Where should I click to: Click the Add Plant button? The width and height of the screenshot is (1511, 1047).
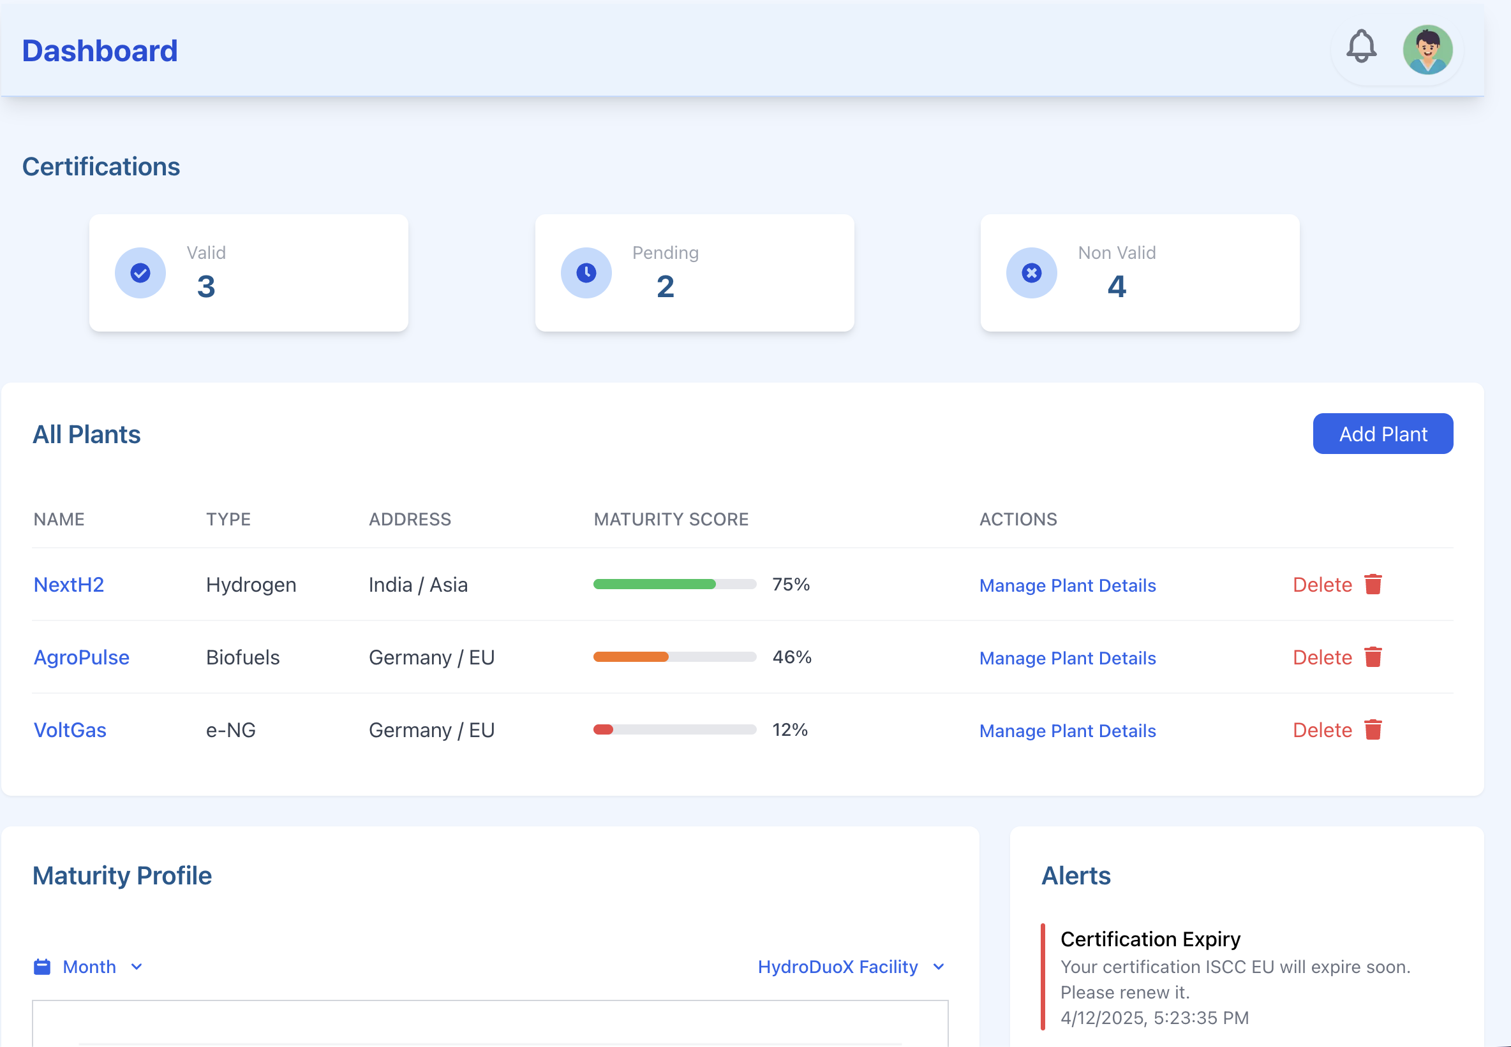click(1383, 434)
